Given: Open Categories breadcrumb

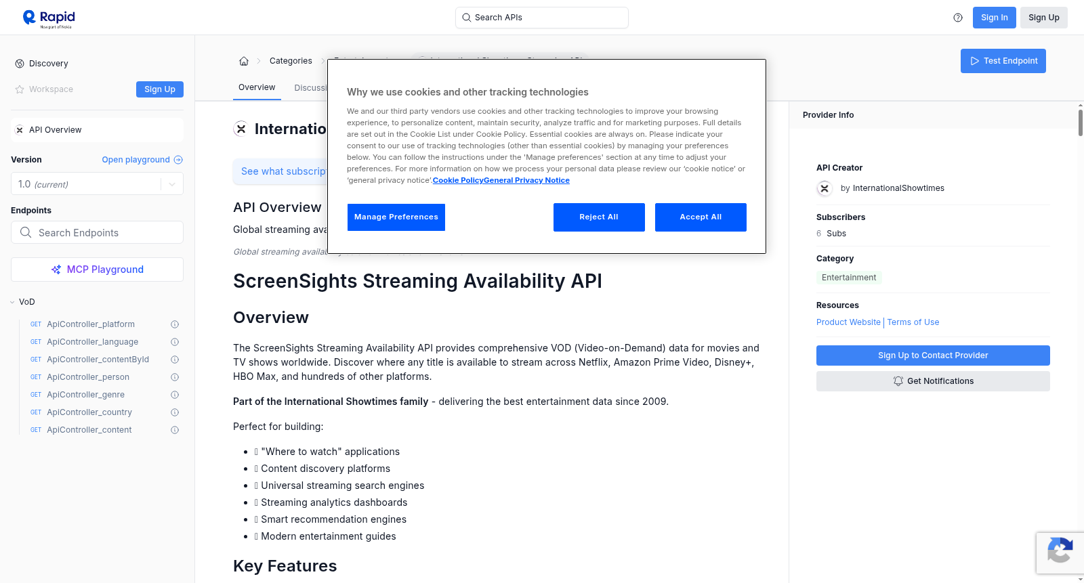Looking at the screenshot, I should point(291,61).
